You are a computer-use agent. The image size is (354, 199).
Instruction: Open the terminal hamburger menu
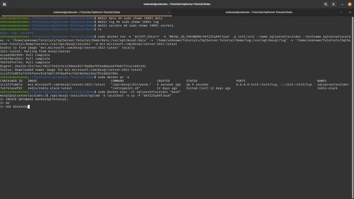click(x=334, y=4)
